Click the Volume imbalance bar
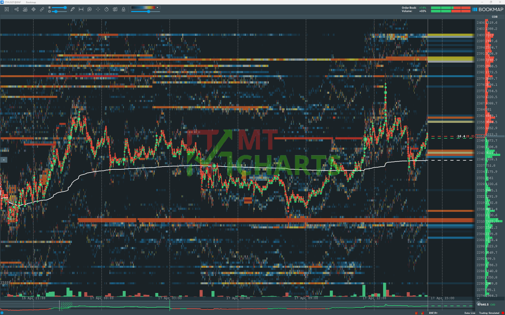This screenshot has width=505, height=315. click(x=450, y=11)
